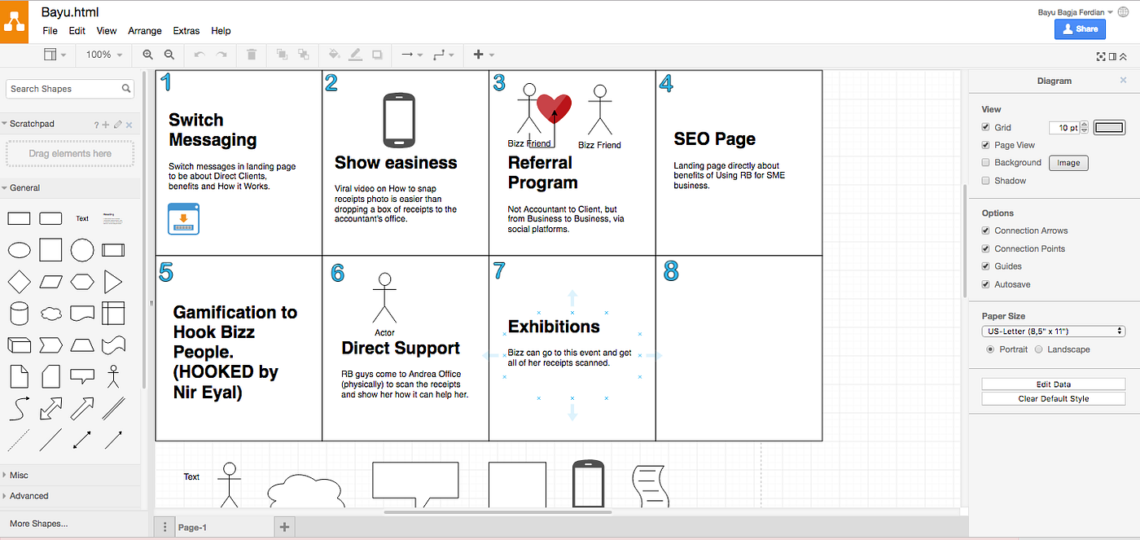Open the view layout dropdown in toolbar
The width and height of the screenshot is (1140, 540).
(55, 55)
